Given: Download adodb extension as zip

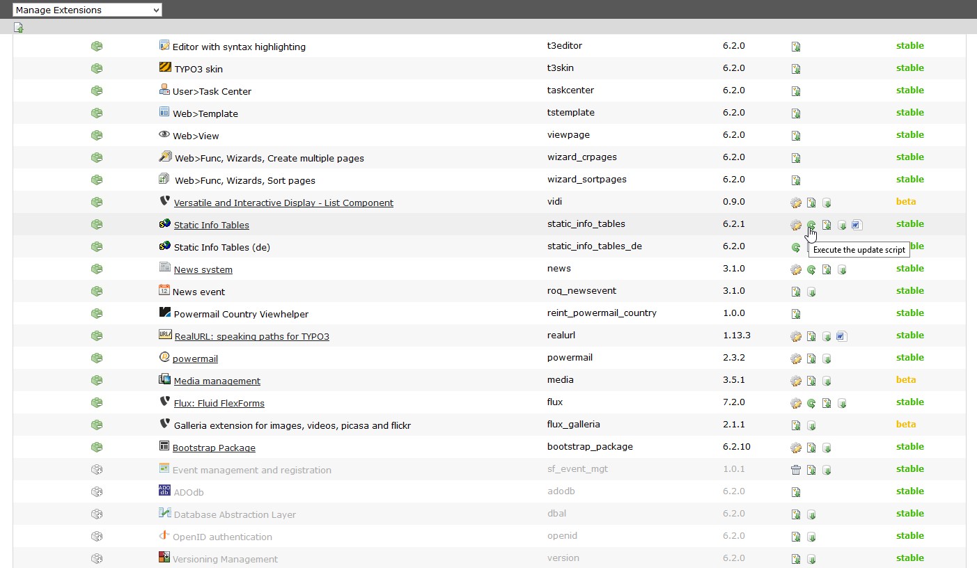Looking at the screenshot, I should (x=796, y=493).
